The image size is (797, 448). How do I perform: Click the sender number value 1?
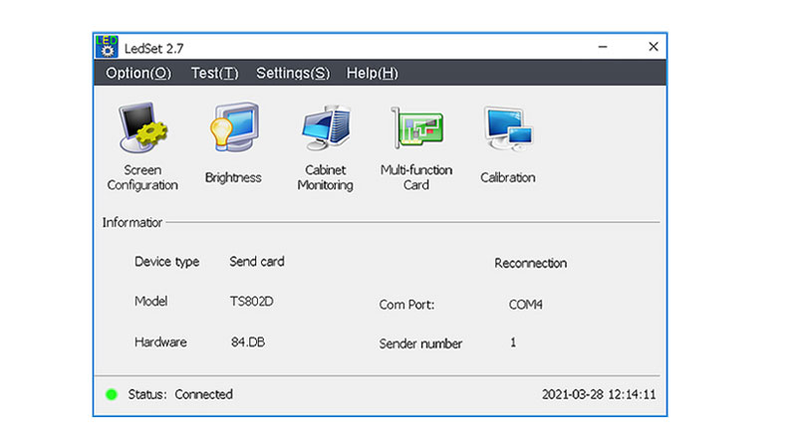pos(513,342)
